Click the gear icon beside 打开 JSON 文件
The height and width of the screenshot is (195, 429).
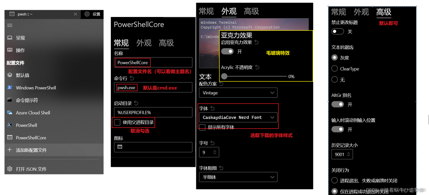coord(10,169)
